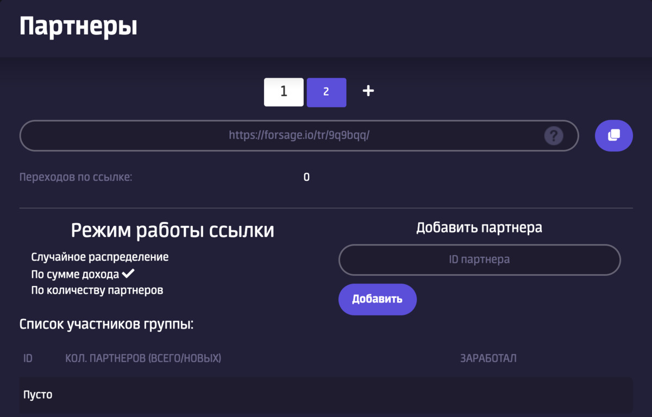This screenshot has height=417, width=652.
Task: Click the ЗАРАБОТАЛ column header
Action: pyautogui.click(x=488, y=358)
